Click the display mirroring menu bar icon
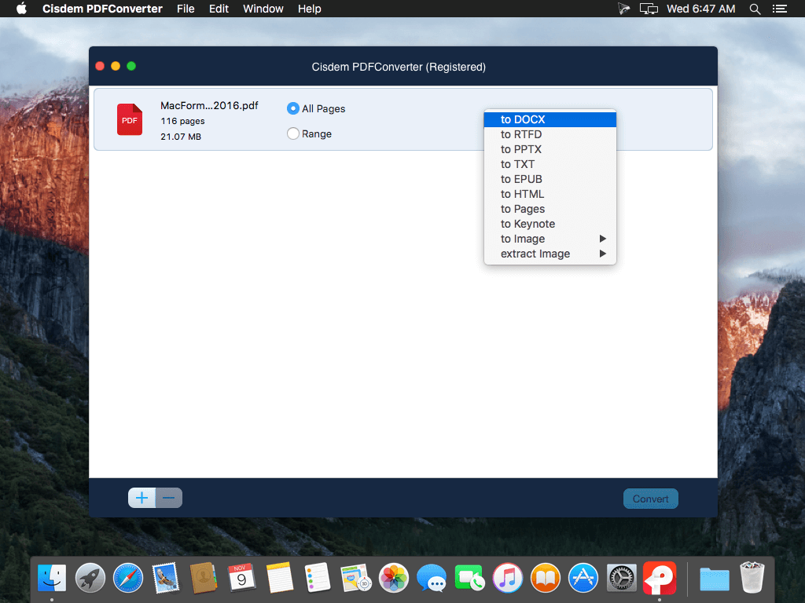The image size is (805, 603). 649,9
